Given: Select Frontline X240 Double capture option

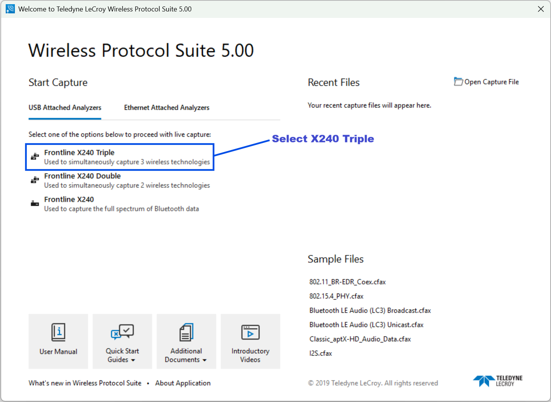Looking at the screenshot, I should [x=120, y=181].
